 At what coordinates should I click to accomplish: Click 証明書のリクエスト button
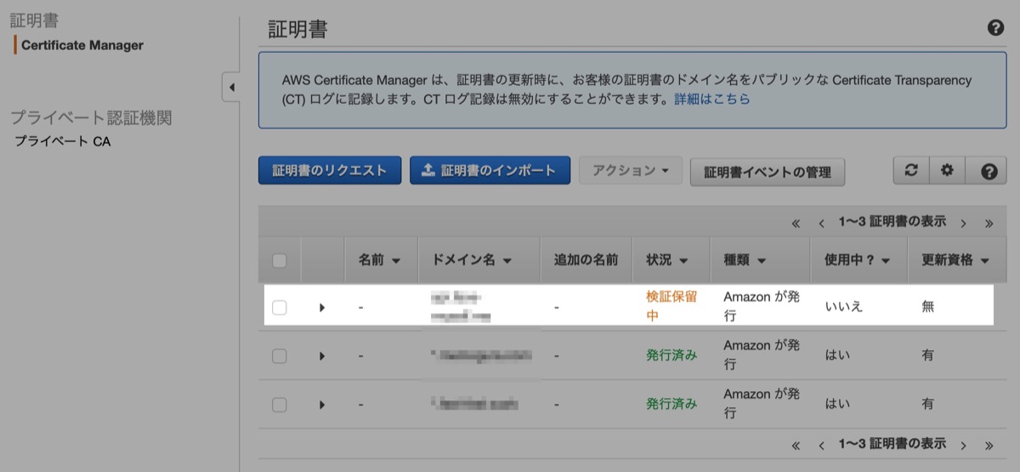(329, 170)
